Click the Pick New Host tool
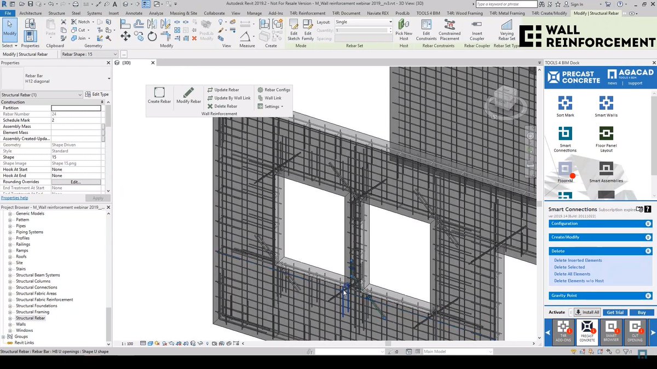The width and height of the screenshot is (657, 369). (404, 30)
